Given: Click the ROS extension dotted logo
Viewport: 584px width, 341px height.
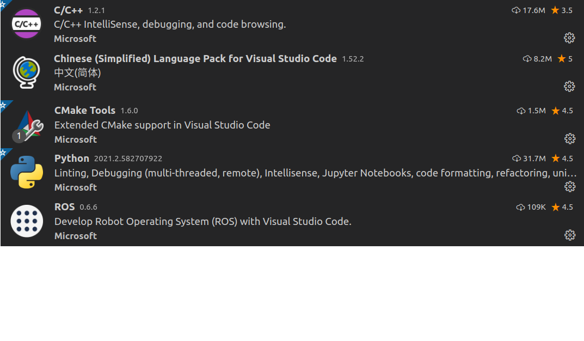Looking at the screenshot, I should click(x=27, y=221).
